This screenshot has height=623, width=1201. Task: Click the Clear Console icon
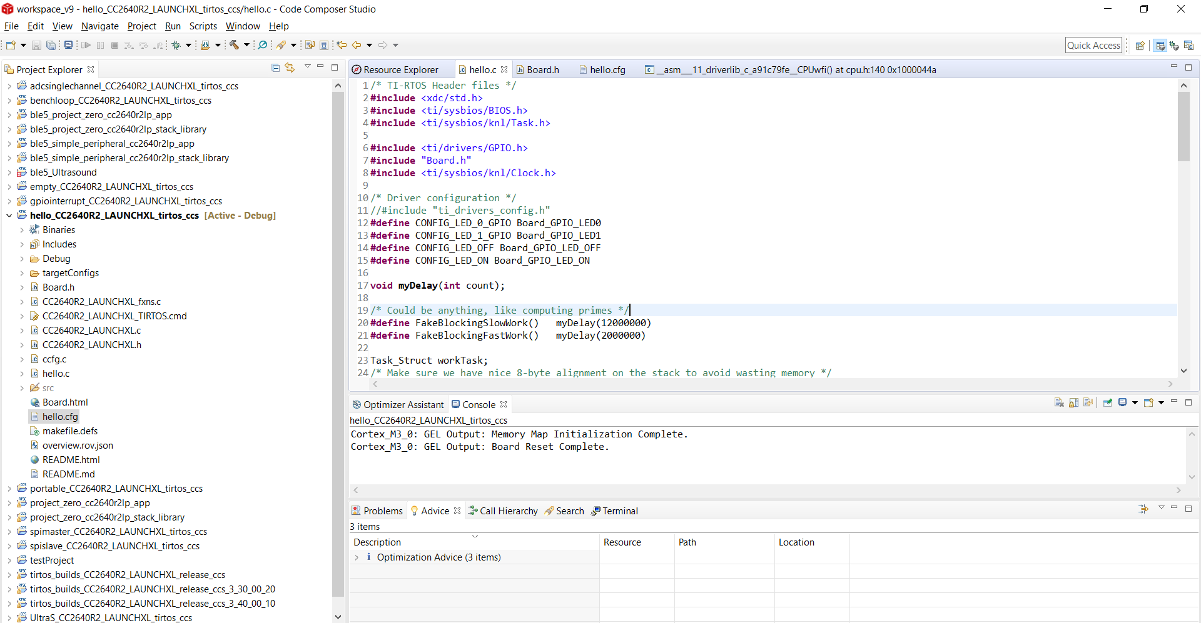(1059, 403)
